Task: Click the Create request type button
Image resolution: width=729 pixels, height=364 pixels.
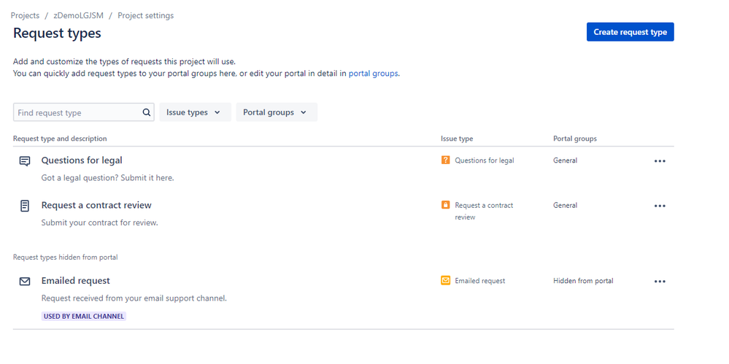Action: [630, 32]
